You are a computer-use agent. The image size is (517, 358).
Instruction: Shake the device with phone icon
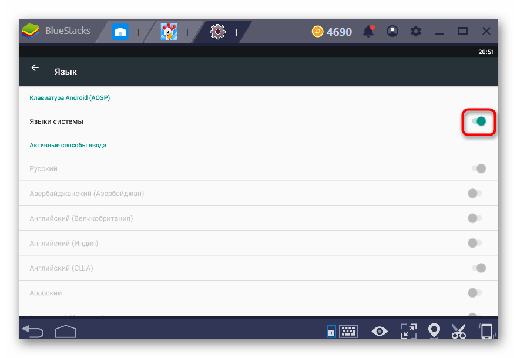pyautogui.click(x=486, y=331)
